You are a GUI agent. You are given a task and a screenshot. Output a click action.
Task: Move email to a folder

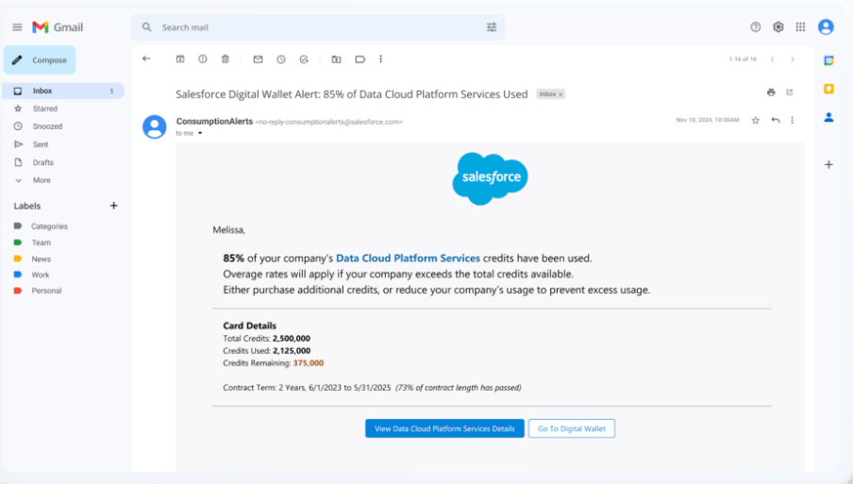click(x=336, y=59)
